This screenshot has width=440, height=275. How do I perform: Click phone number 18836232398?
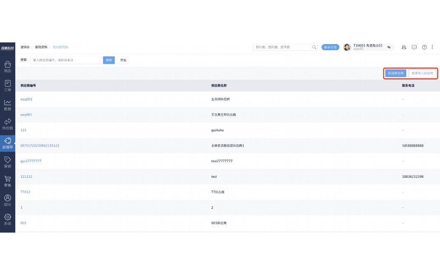click(x=413, y=177)
